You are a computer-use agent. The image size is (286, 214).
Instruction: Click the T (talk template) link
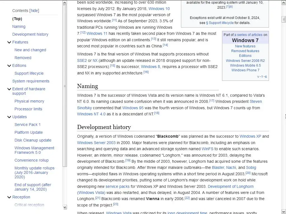click(262, 77)
